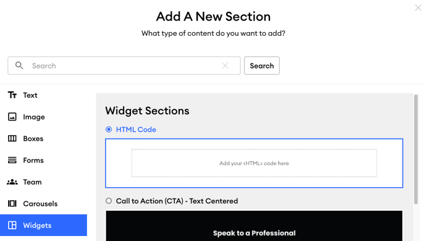Click the Search button

(262, 66)
